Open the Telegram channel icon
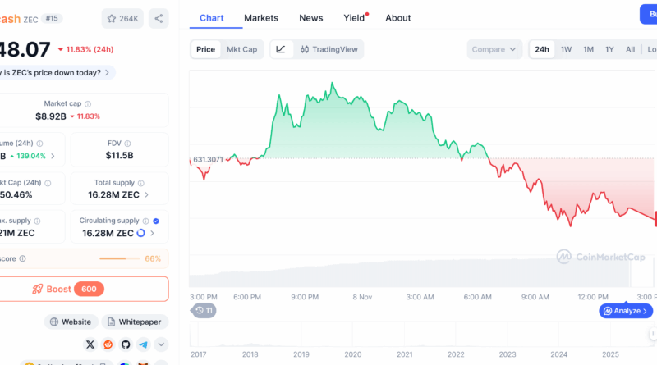Image resolution: width=657 pixels, height=365 pixels. 144,345
